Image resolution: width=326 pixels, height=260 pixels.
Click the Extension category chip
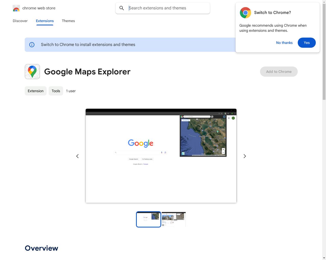(x=36, y=91)
